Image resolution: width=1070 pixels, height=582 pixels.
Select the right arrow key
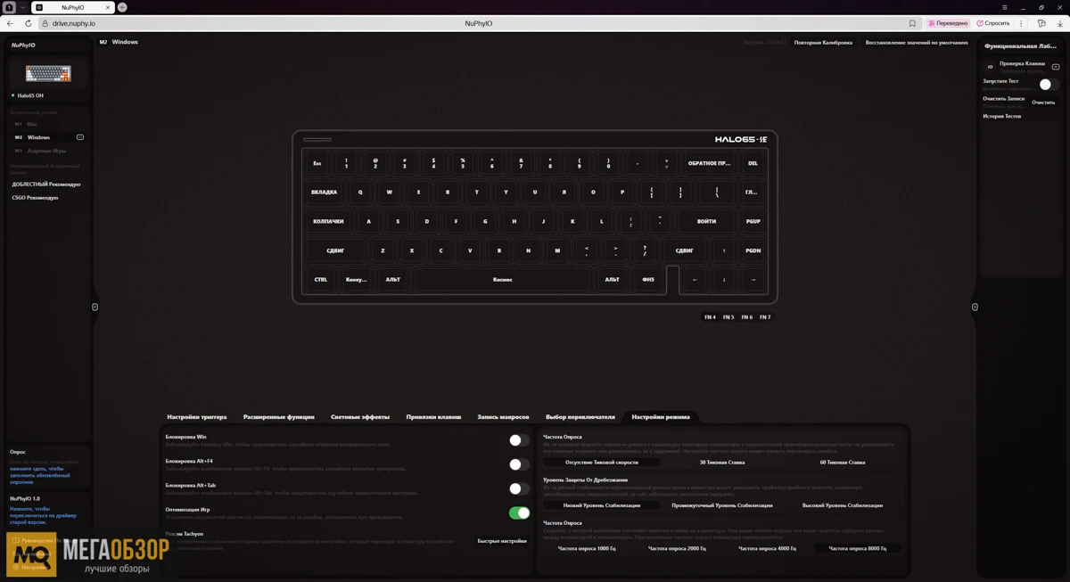[753, 280]
